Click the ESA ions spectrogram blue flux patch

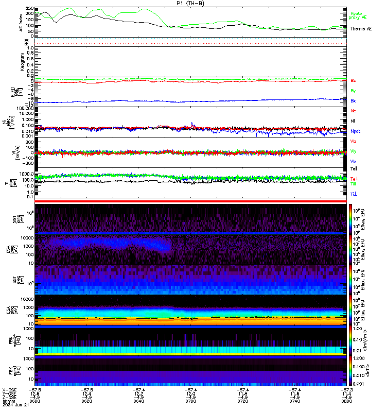(x=110, y=244)
